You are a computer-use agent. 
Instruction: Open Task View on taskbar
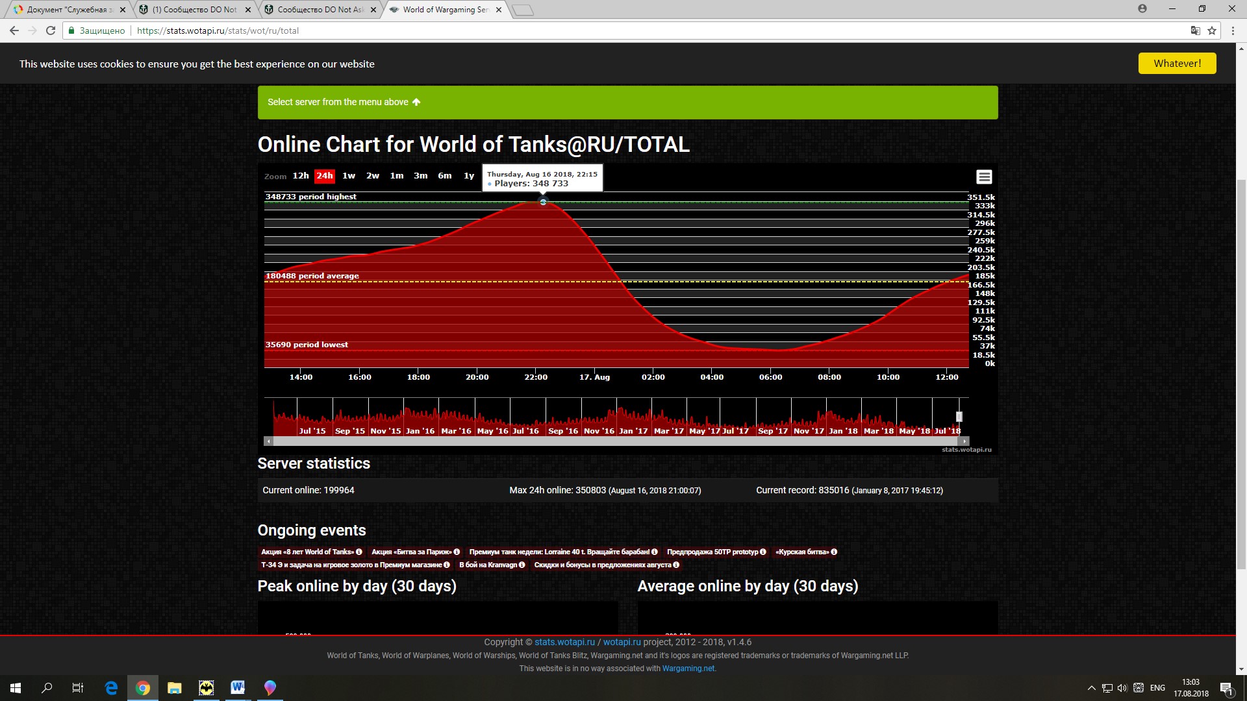(x=78, y=688)
